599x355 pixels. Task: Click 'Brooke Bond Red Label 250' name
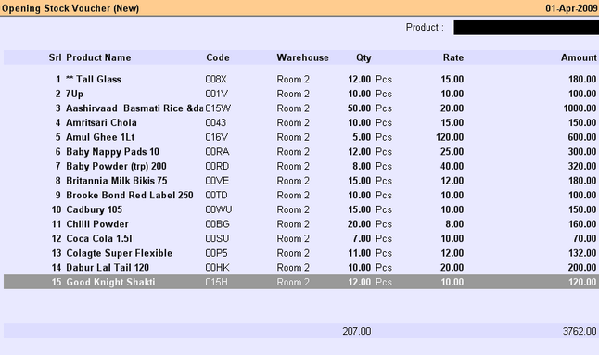(130, 196)
